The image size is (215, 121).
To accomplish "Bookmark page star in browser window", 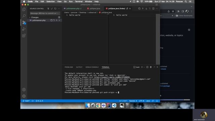I will [173, 11].
